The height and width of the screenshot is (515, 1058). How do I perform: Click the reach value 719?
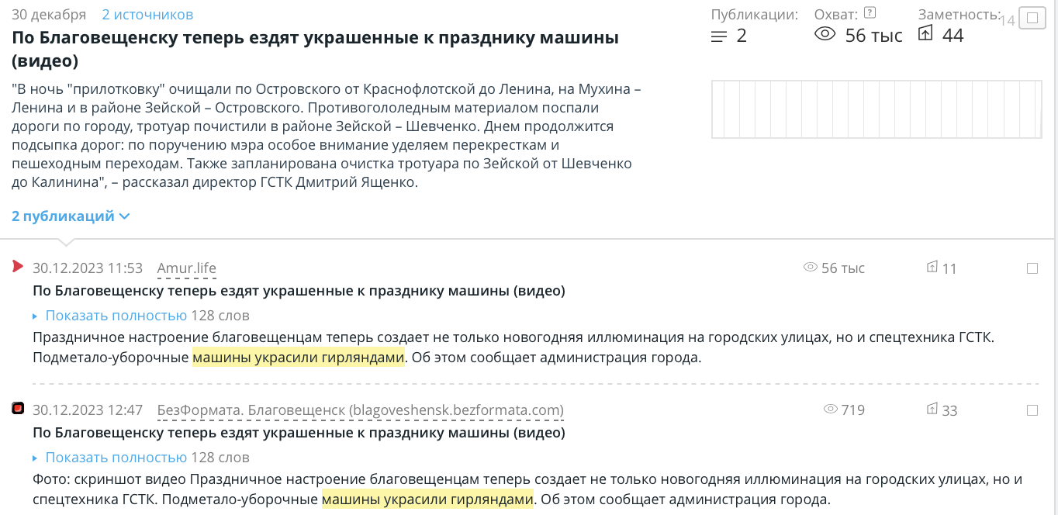[853, 410]
